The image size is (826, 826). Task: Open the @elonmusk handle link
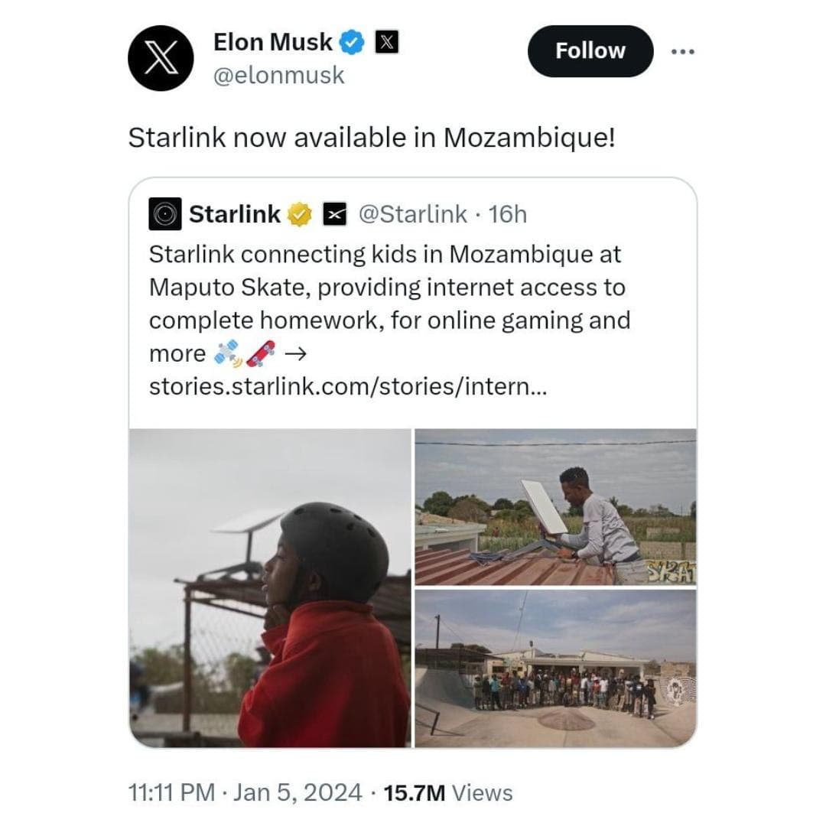click(278, 76)
